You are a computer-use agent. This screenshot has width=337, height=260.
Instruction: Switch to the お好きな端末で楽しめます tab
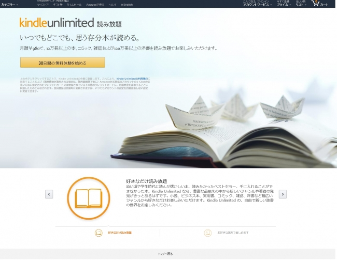click(x=232, y=233)
